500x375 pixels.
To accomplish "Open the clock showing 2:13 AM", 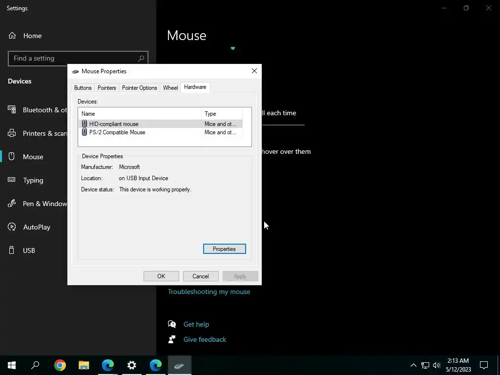I will 458,365.
